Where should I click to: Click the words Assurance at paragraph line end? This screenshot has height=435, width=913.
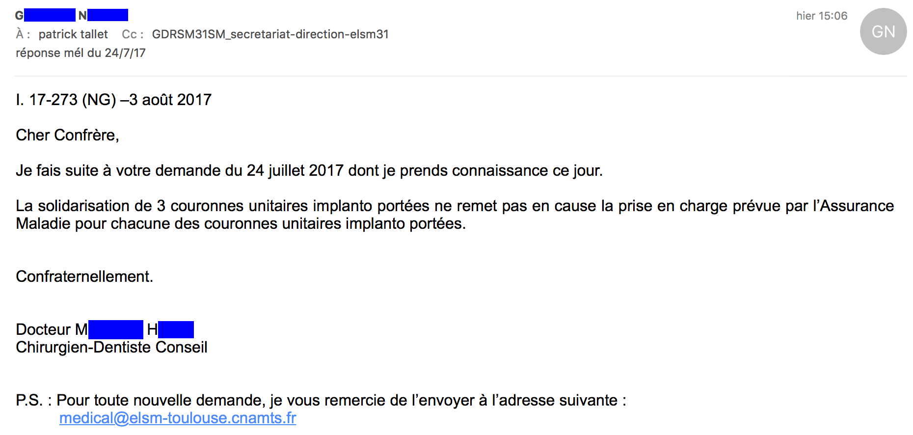pyautogui.click(x=857, y=206)
